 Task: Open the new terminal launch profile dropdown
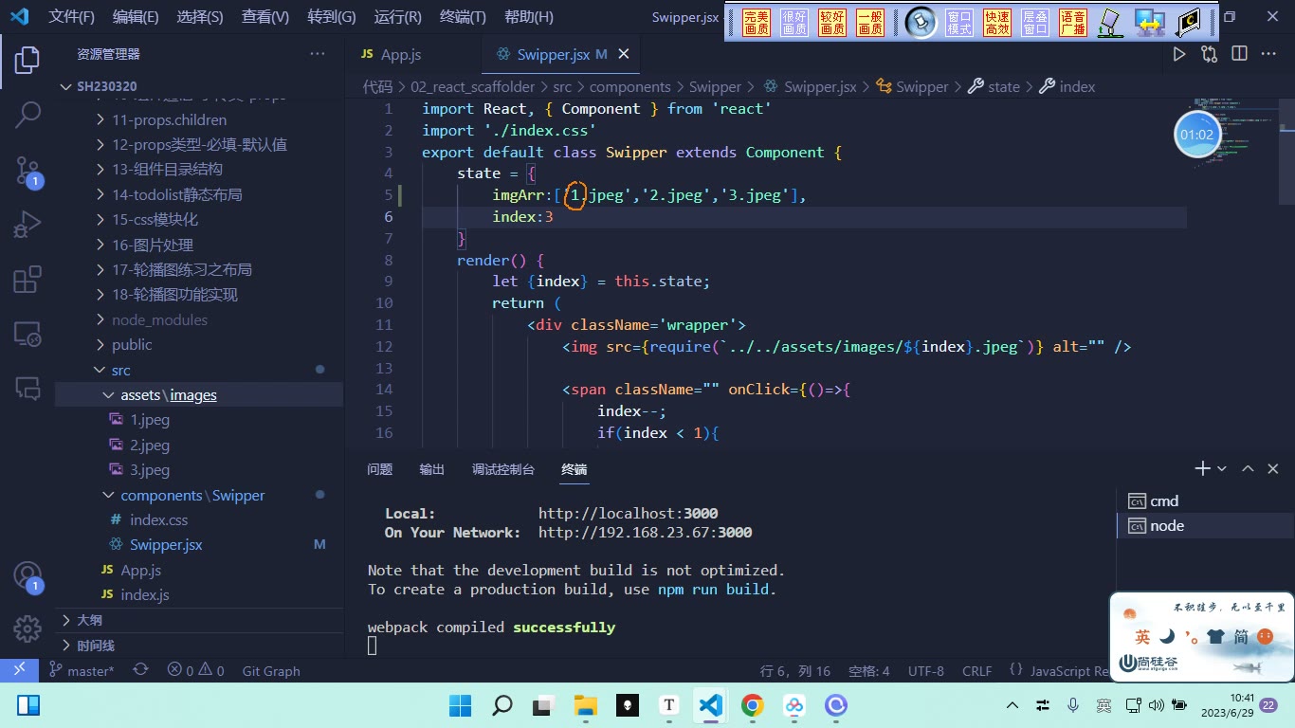pyautogui.click(x=1222, y=468)
